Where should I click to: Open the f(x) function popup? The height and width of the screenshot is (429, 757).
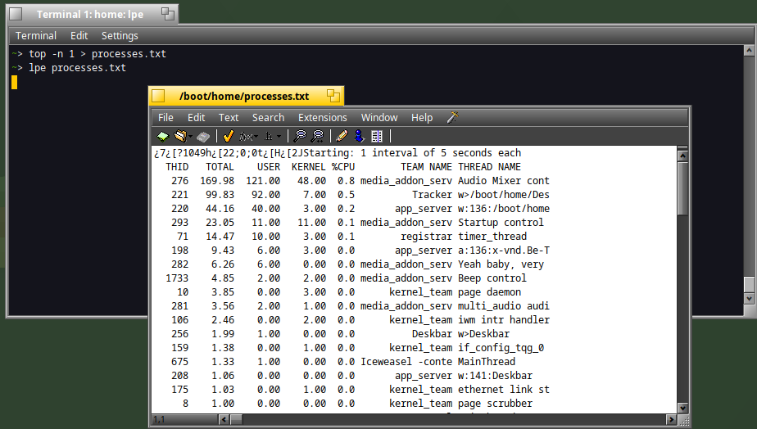[248, 137]
